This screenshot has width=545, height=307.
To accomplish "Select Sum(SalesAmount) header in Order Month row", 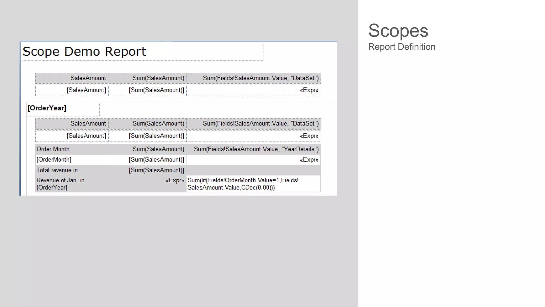I will coord(147,149).
